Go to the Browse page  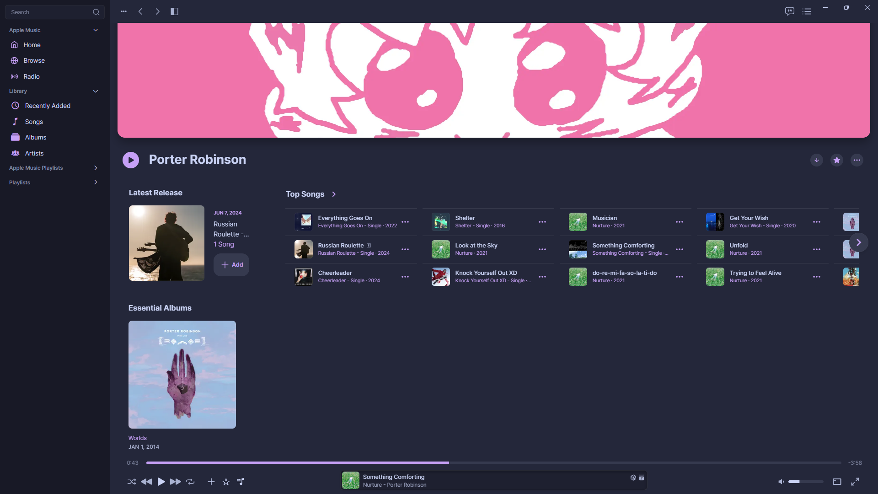(x=34, y=60)
